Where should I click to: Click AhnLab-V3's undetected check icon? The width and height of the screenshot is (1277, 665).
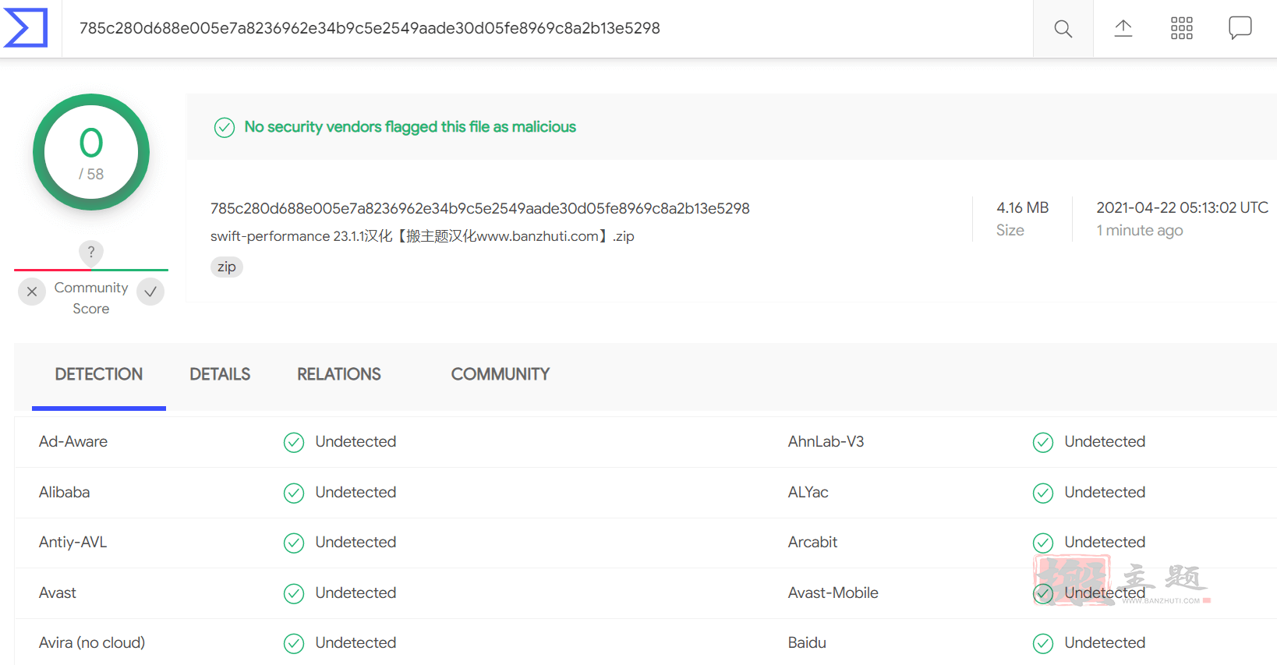pos(1043,443)
